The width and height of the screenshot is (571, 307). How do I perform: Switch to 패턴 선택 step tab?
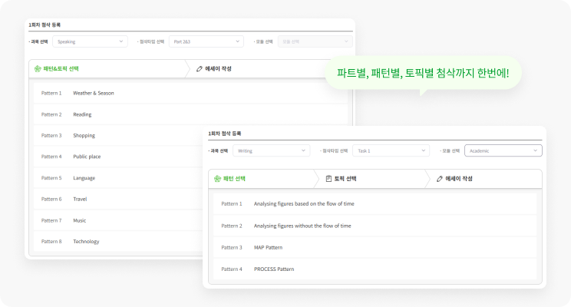pos(263,179)
